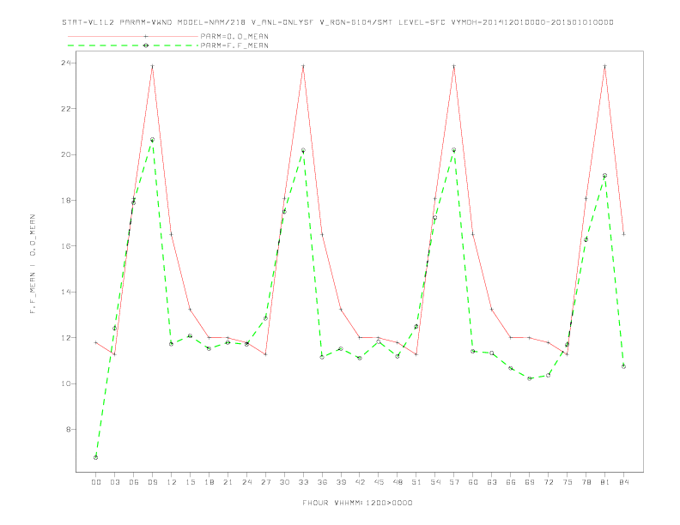The width and height of the screenshot is (680, 525).
Task: Click the x-axis hour label 63
Action: (492, 482)
